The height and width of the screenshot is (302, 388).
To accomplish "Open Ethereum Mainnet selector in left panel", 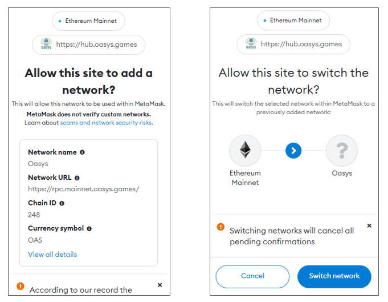I will click(88, 21).
